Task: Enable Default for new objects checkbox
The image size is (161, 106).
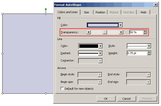Action: click(x=62, y=88)
